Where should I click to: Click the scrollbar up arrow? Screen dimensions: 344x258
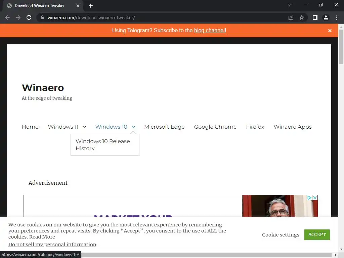point(341,27)
